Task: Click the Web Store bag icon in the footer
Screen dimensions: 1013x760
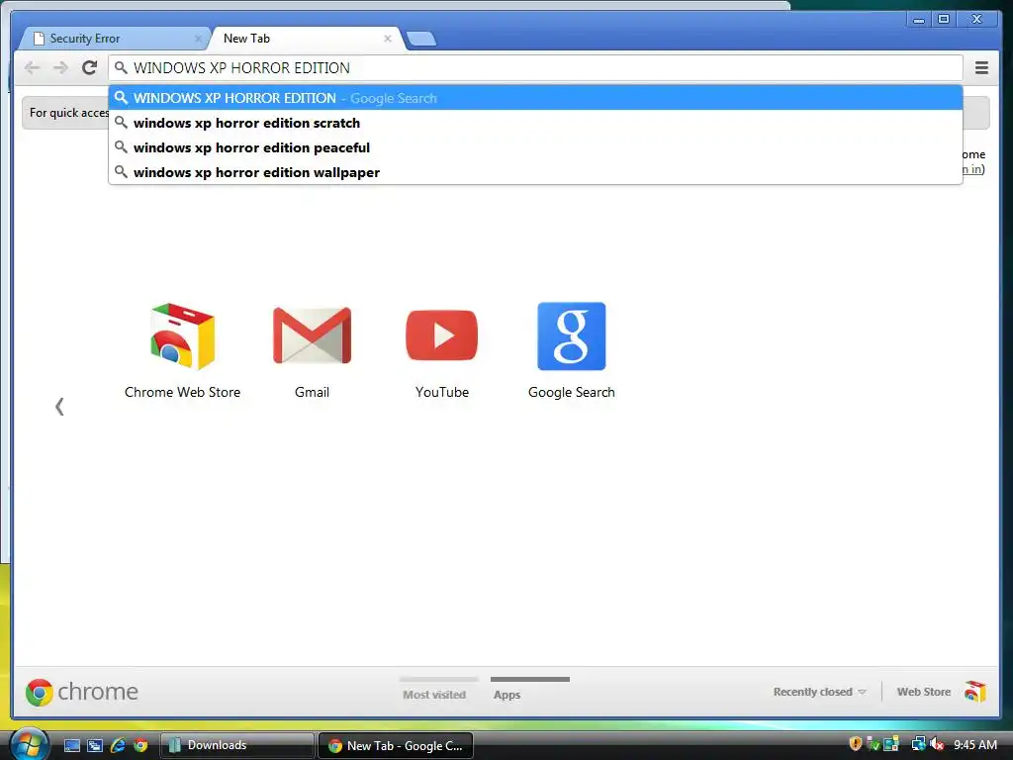Action: [975, 692]
